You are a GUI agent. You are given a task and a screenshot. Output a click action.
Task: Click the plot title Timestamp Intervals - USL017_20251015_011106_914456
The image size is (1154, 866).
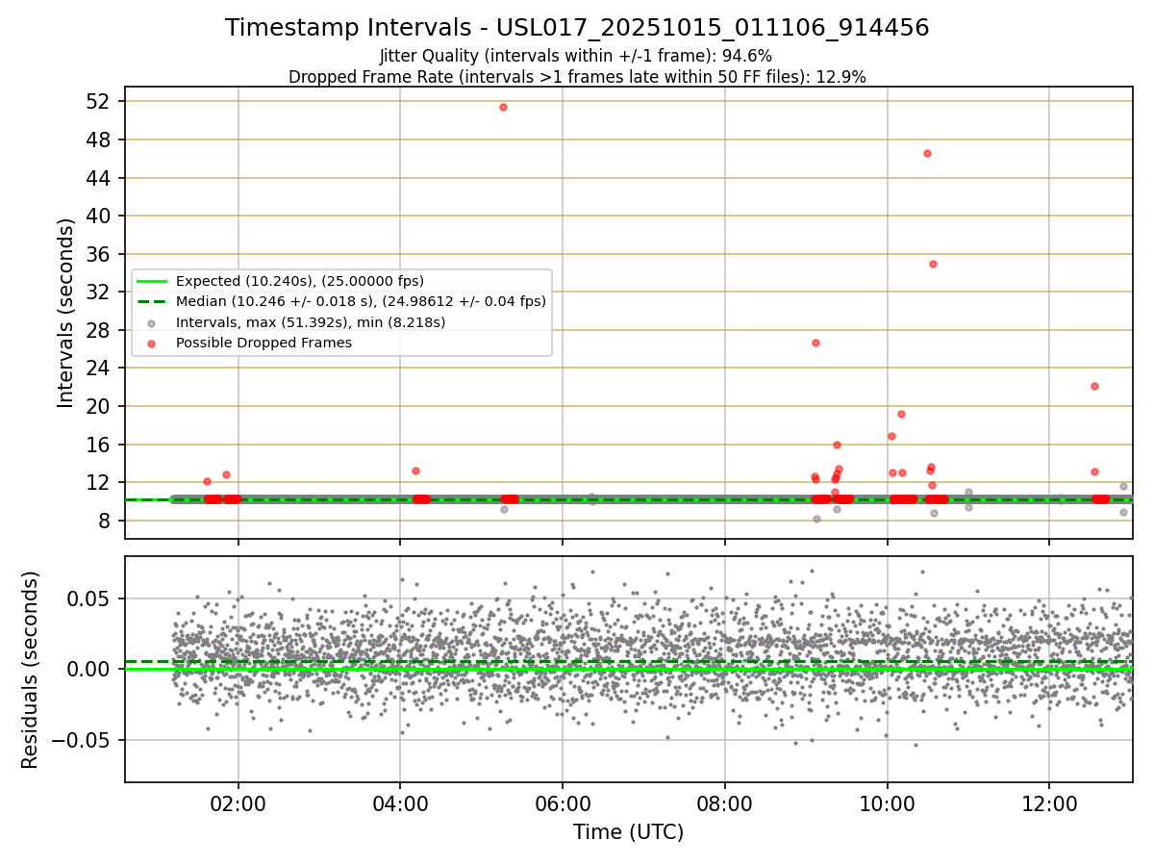[577, 28]
